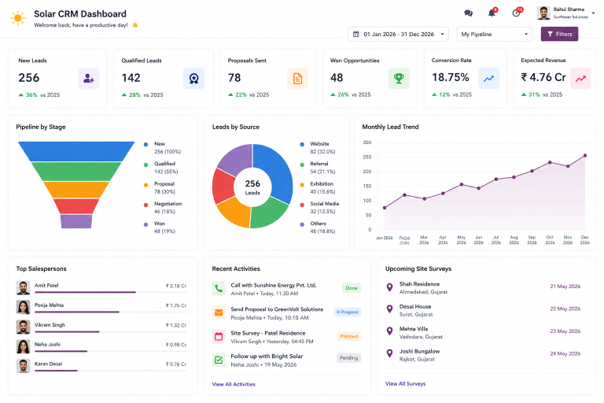The width and height of the screenshot is (604, 403).
Task: Click the Dec 2026 data point
Action: [x=585, y=155]
